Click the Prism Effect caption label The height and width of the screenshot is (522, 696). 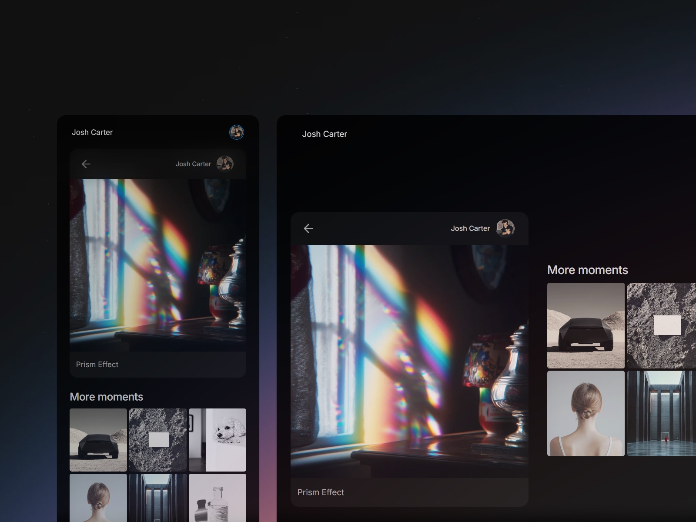[x=97, y=365]
